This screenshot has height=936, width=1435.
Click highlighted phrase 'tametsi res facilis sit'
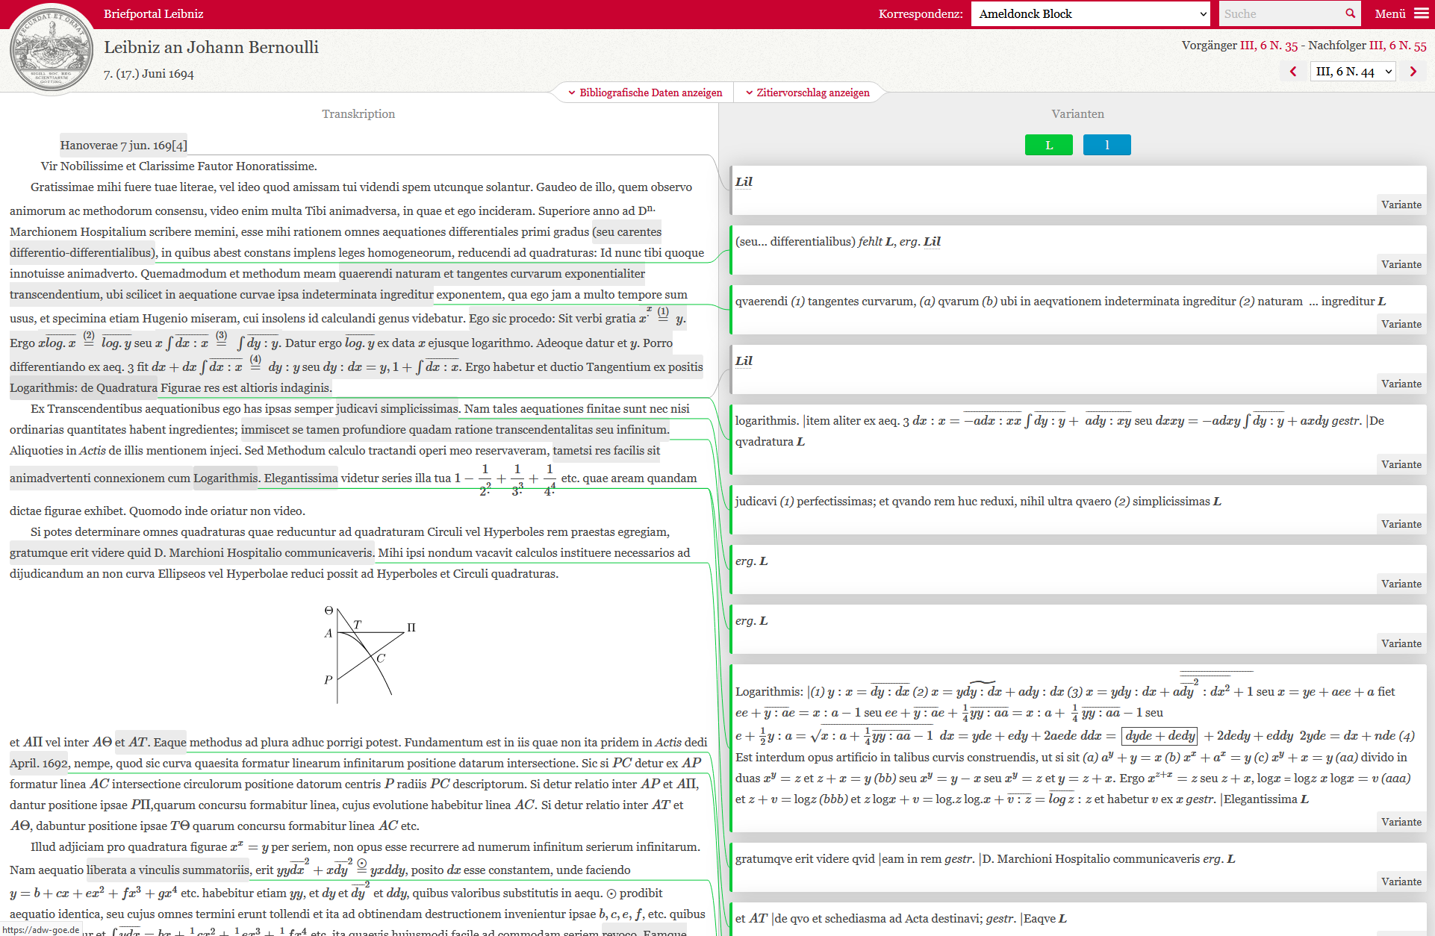(606, 451)
